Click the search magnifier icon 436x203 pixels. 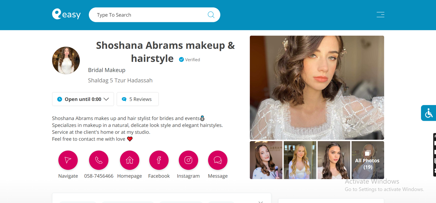point(211,15)
